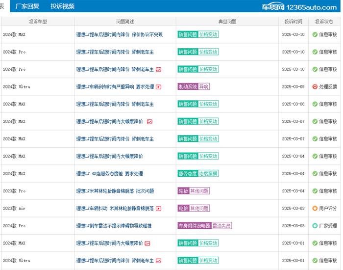Screen dimensions: 343x270
Task: Click the 车质网 12365auto.com logo
Action: tap(299, 7)
